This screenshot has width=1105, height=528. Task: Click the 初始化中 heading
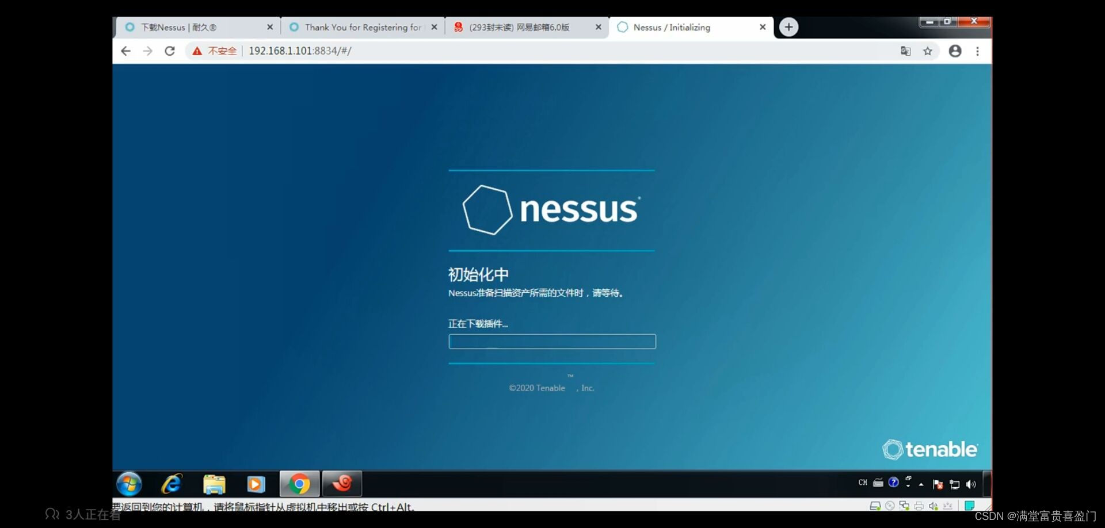(478, 274)
